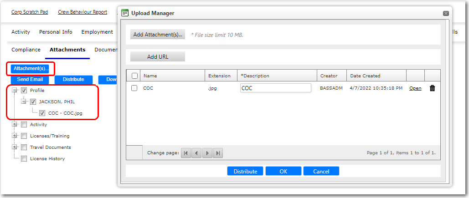The image size is (469, 198).
Task: Uncheck the Profile tree checkbox
Action: 24,91
